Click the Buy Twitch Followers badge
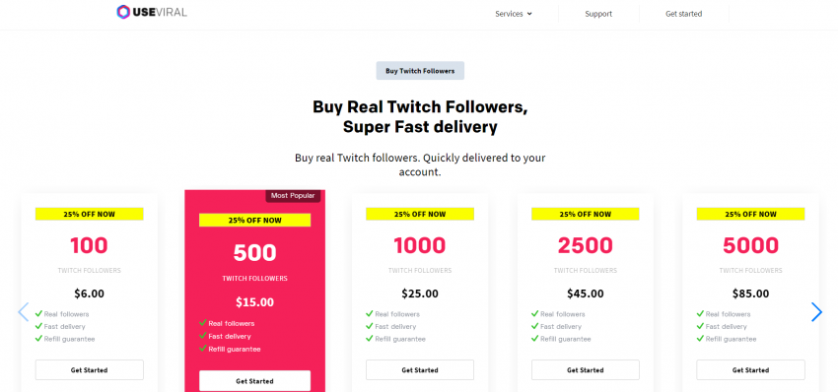838x392 pixels. pos(420,71)
